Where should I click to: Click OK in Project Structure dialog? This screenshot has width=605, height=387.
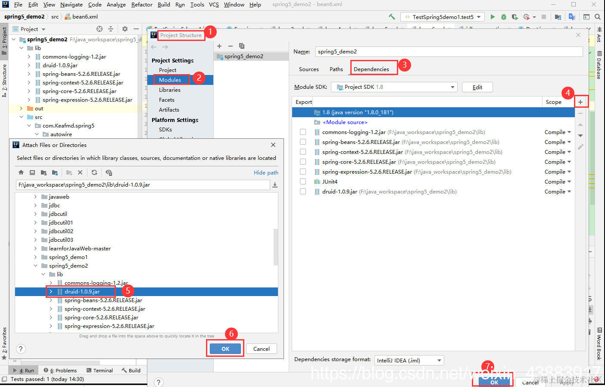(x=494, y=382)
